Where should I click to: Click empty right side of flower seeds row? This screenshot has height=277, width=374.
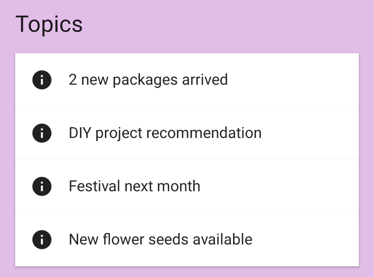point(306,240)
